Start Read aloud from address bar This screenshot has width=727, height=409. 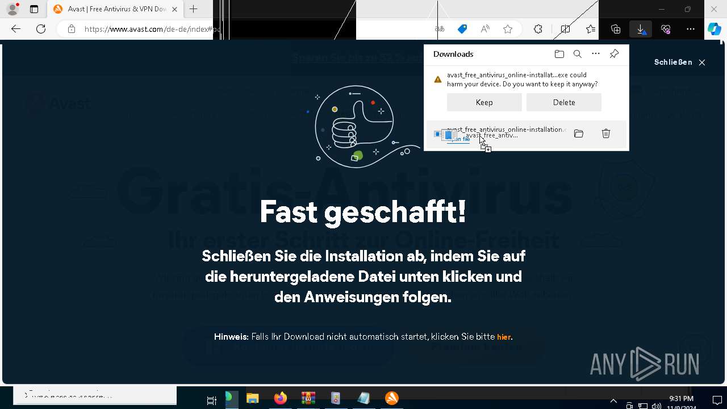tap(485, 29)
